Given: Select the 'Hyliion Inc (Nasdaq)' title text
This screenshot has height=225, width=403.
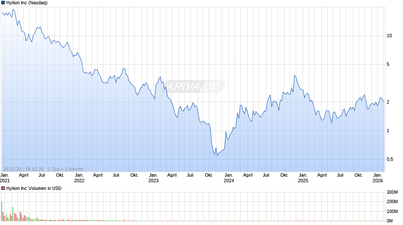Looking at the screenshot, I should coord(27,3).
